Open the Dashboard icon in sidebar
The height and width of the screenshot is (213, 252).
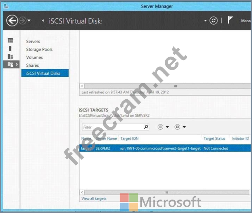(10, 40)
